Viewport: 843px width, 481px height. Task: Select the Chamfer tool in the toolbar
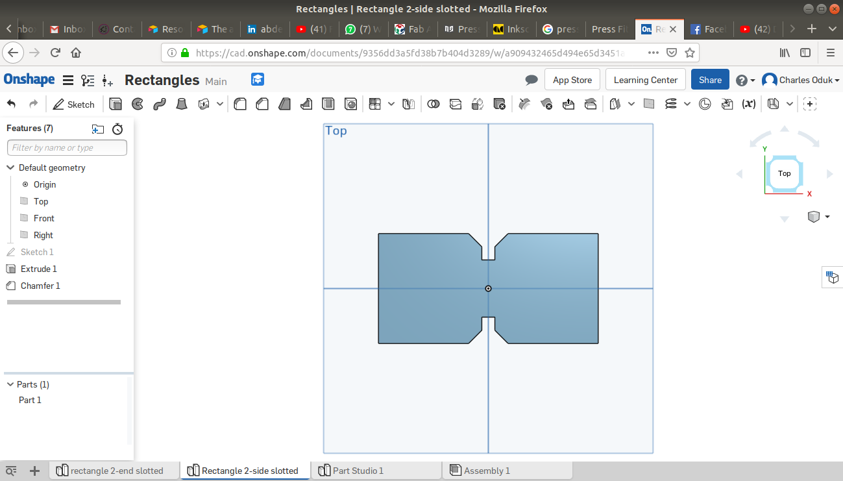click(x=262, y=104)
